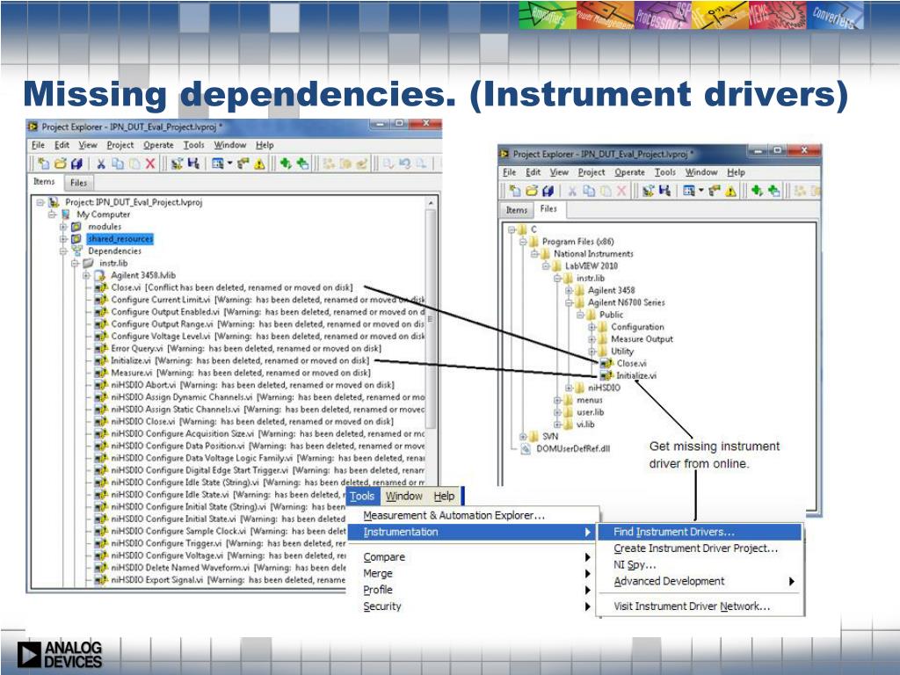The height and width of the screenshot is (675, 900).
Task: Expand the Configuration folder in right tree
Action: [592, 327]
